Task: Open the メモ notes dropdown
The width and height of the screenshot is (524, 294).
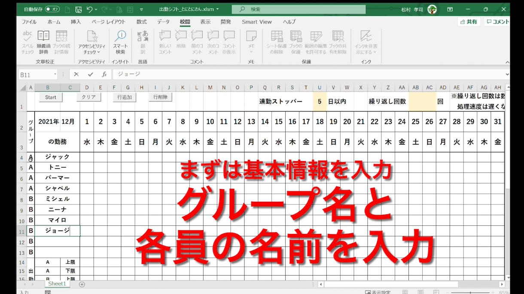Action: (251, 42)
